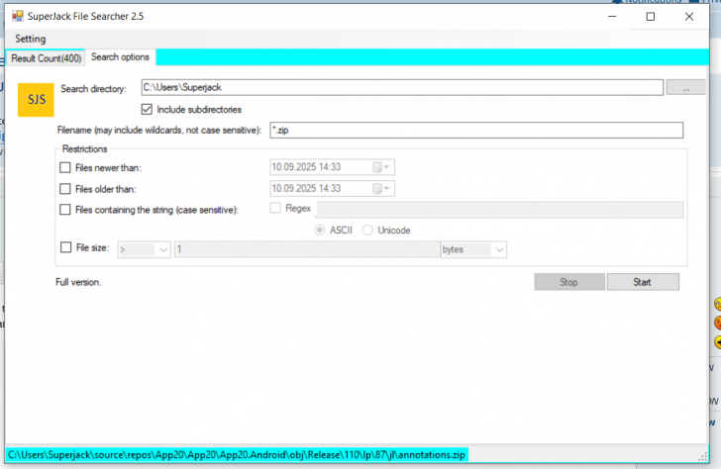Enable Files containing the string checkbox

coord(65,210)
